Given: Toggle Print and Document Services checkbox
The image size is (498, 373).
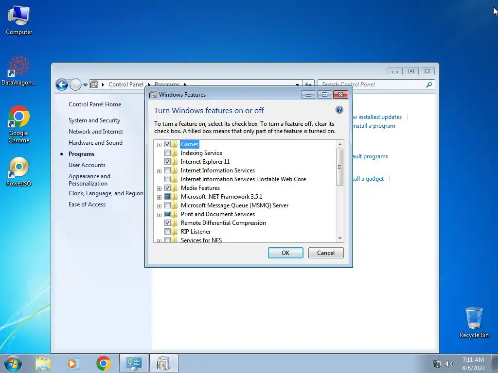Looking at the screenshot, I should coord(167,214).
